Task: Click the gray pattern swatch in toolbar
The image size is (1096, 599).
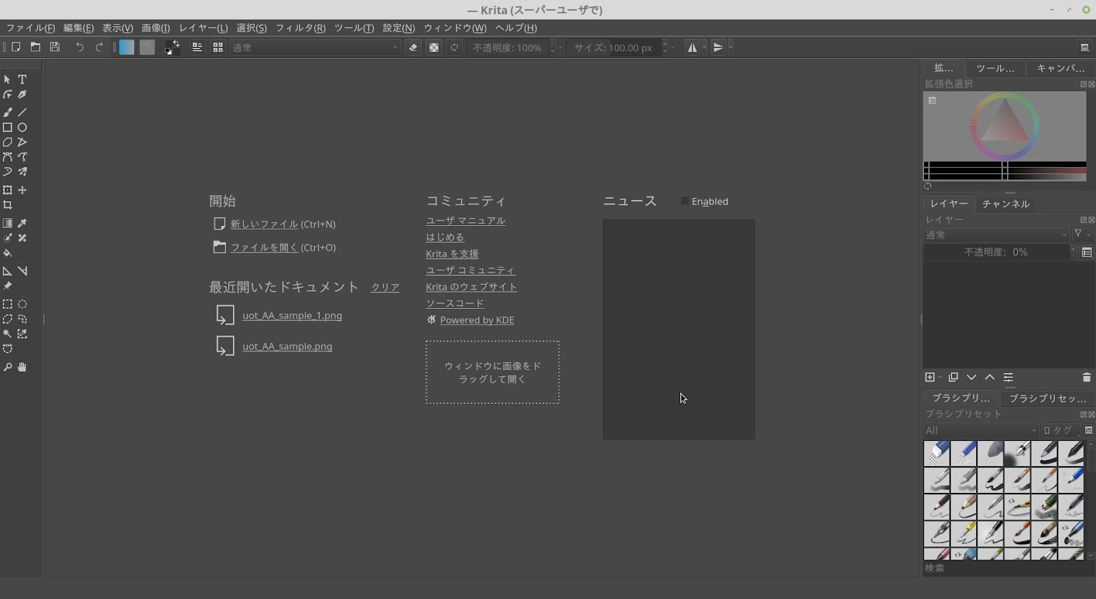Action: (x=147, y=47)
